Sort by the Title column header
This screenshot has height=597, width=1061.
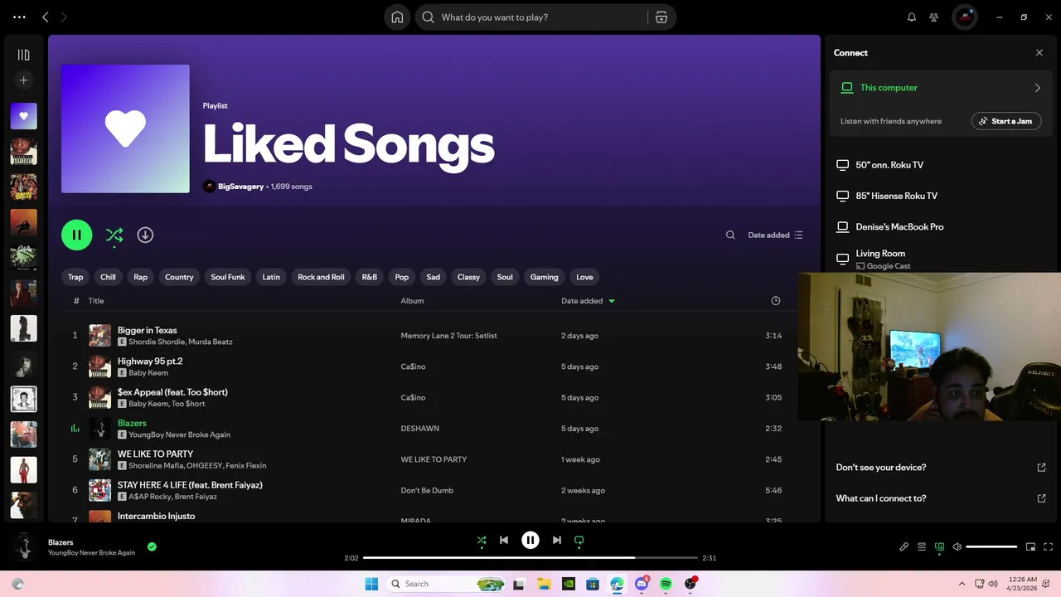[x=96, y=301]
